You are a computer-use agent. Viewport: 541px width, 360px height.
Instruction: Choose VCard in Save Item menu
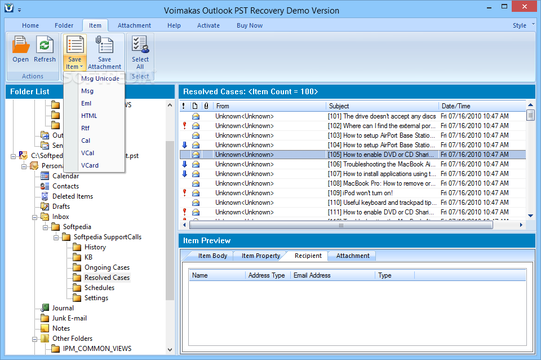pyautogui.click(x=90, y=165)
